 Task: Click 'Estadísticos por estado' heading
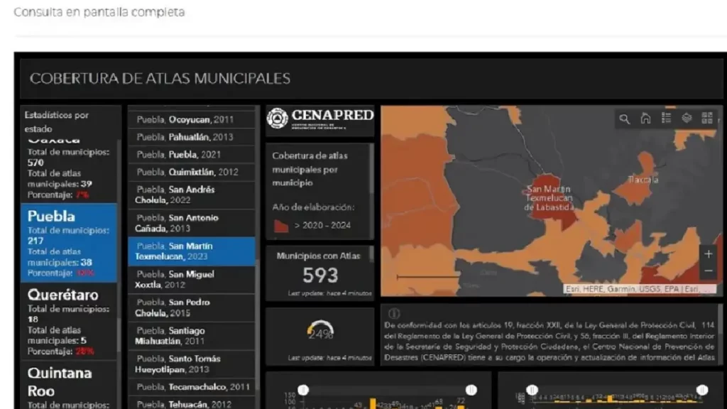(57, 122)
